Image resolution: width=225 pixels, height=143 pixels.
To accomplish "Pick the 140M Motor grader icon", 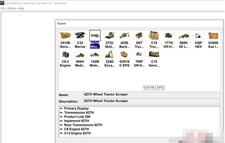I will pos(95,54).
